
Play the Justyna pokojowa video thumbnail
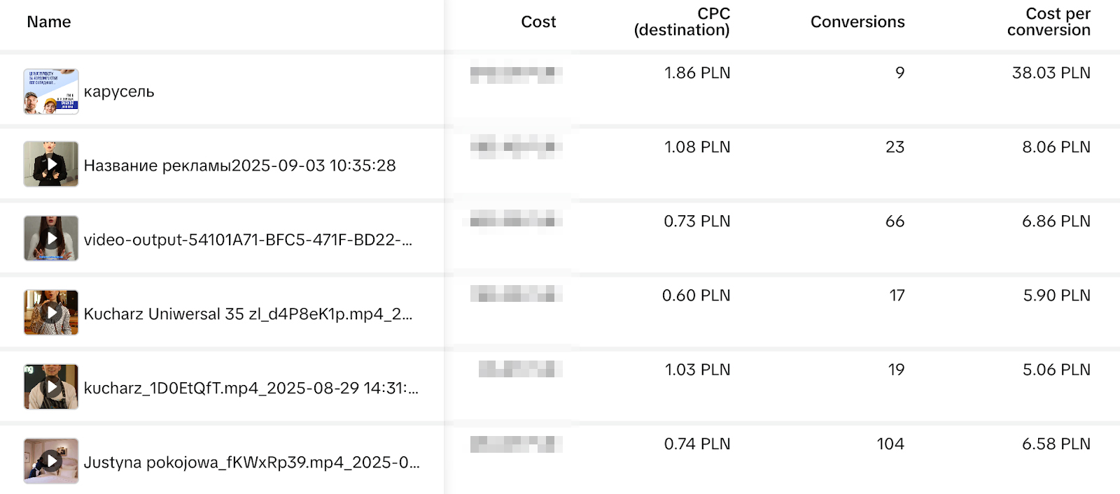click(51, 460)
